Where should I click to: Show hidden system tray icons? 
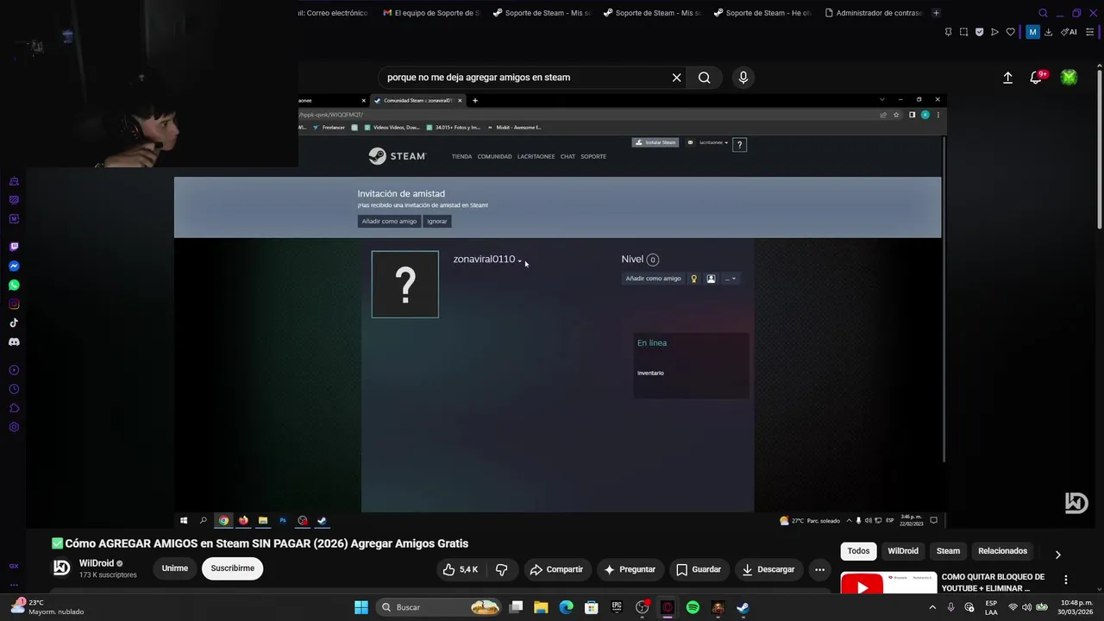click(931, 607)
